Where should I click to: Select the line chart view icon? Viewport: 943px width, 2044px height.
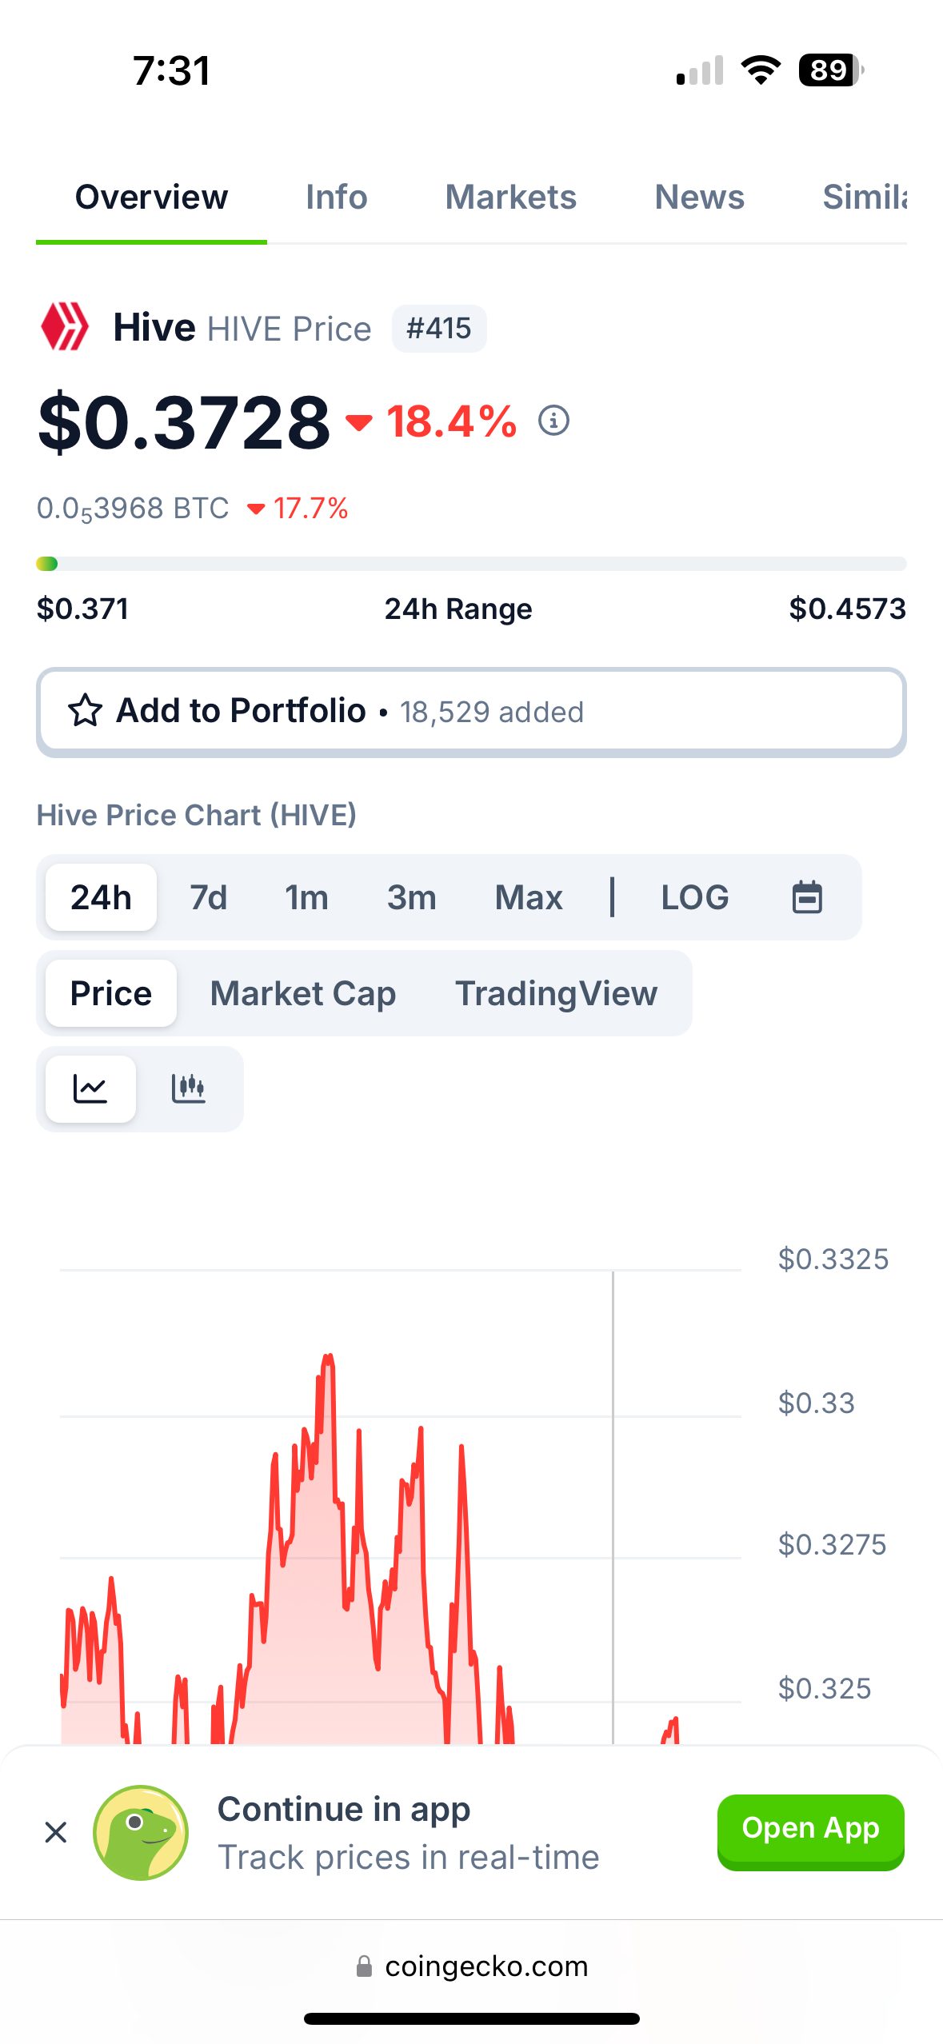(90, 1088)
